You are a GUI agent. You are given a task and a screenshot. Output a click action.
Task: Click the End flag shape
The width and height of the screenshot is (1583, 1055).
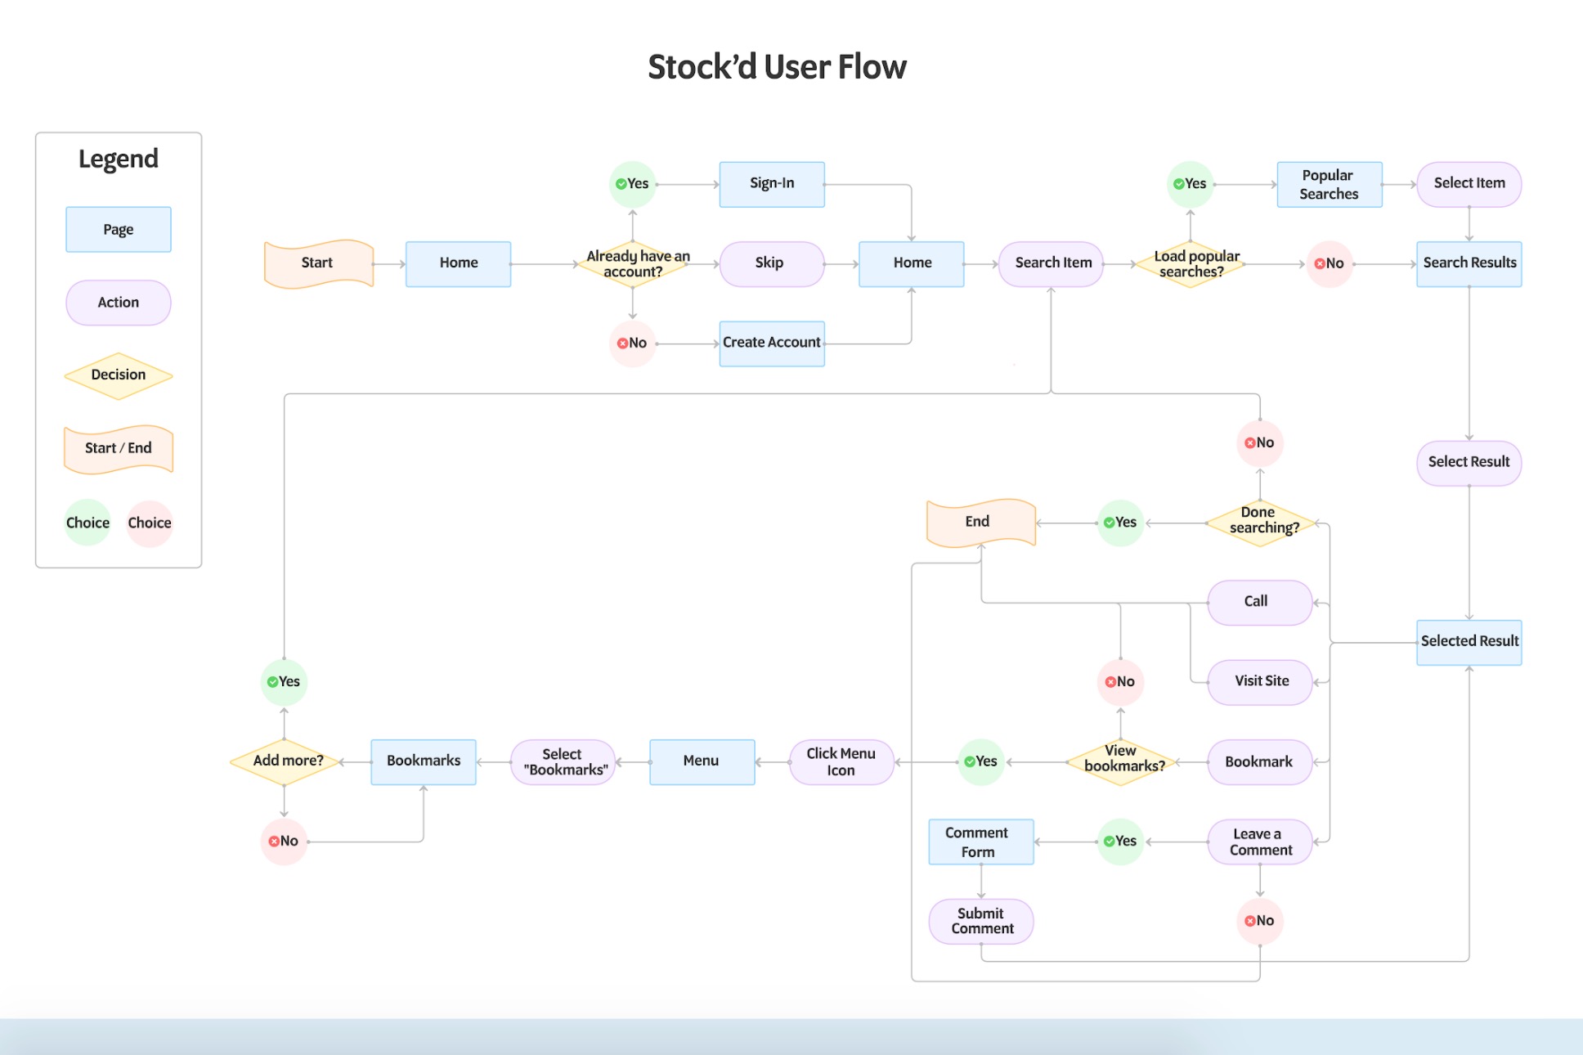tap(980, 522)
